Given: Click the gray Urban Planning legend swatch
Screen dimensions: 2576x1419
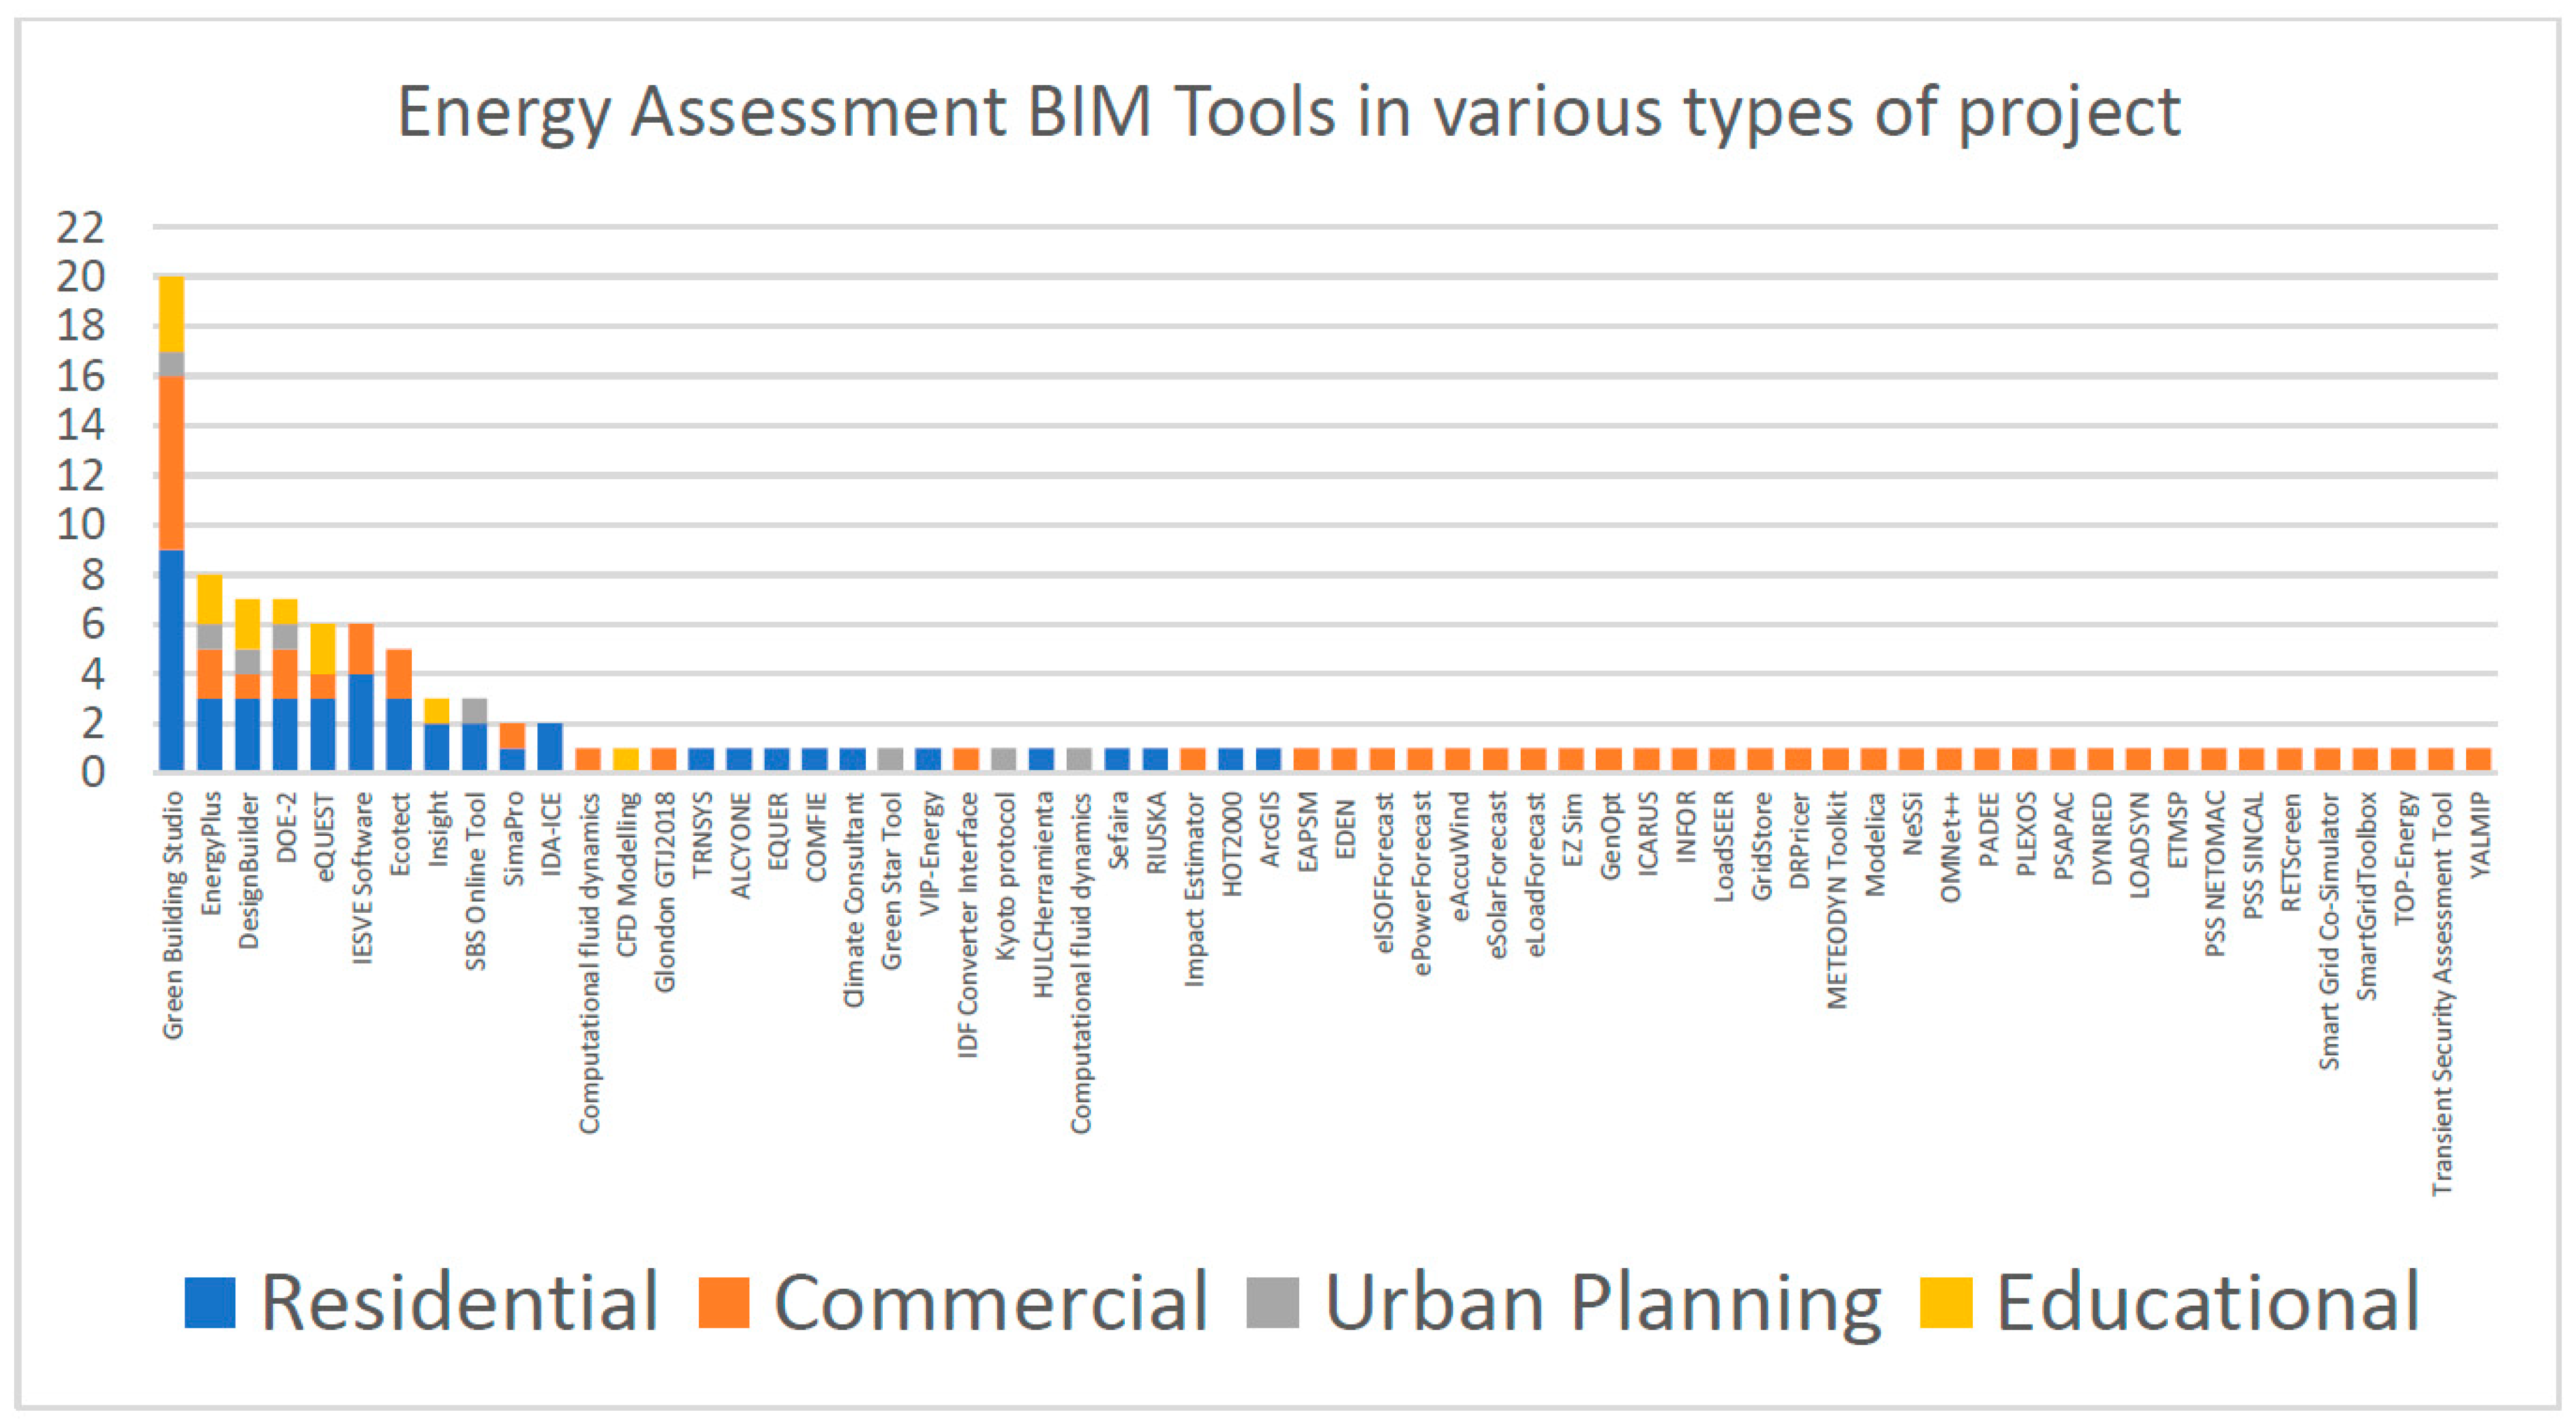Looking at the screenshot, I should pos(1273,1302).
